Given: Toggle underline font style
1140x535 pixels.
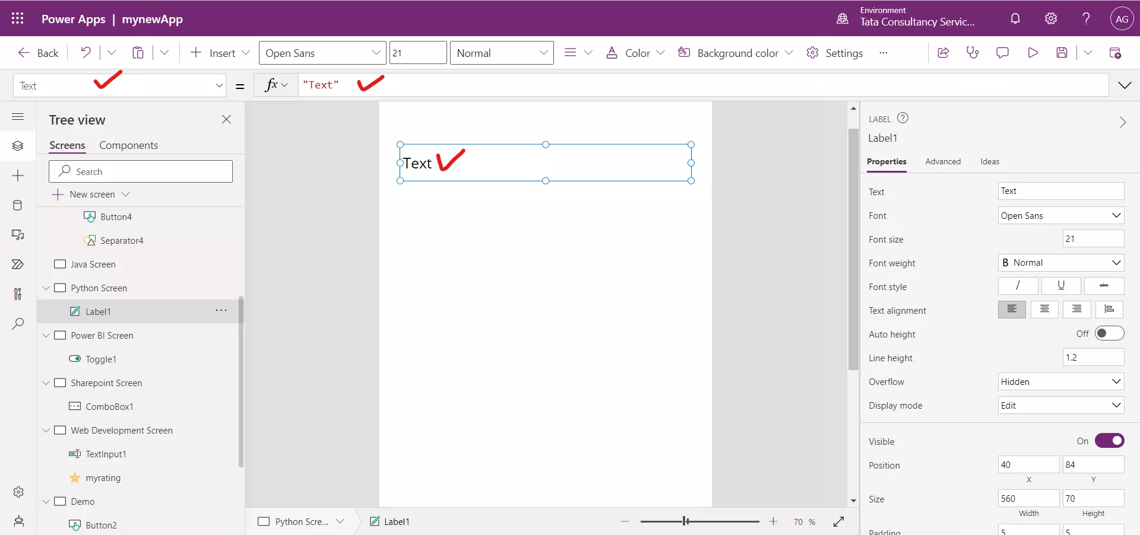Looking at the screenshot, I should tap(1060, 286).
